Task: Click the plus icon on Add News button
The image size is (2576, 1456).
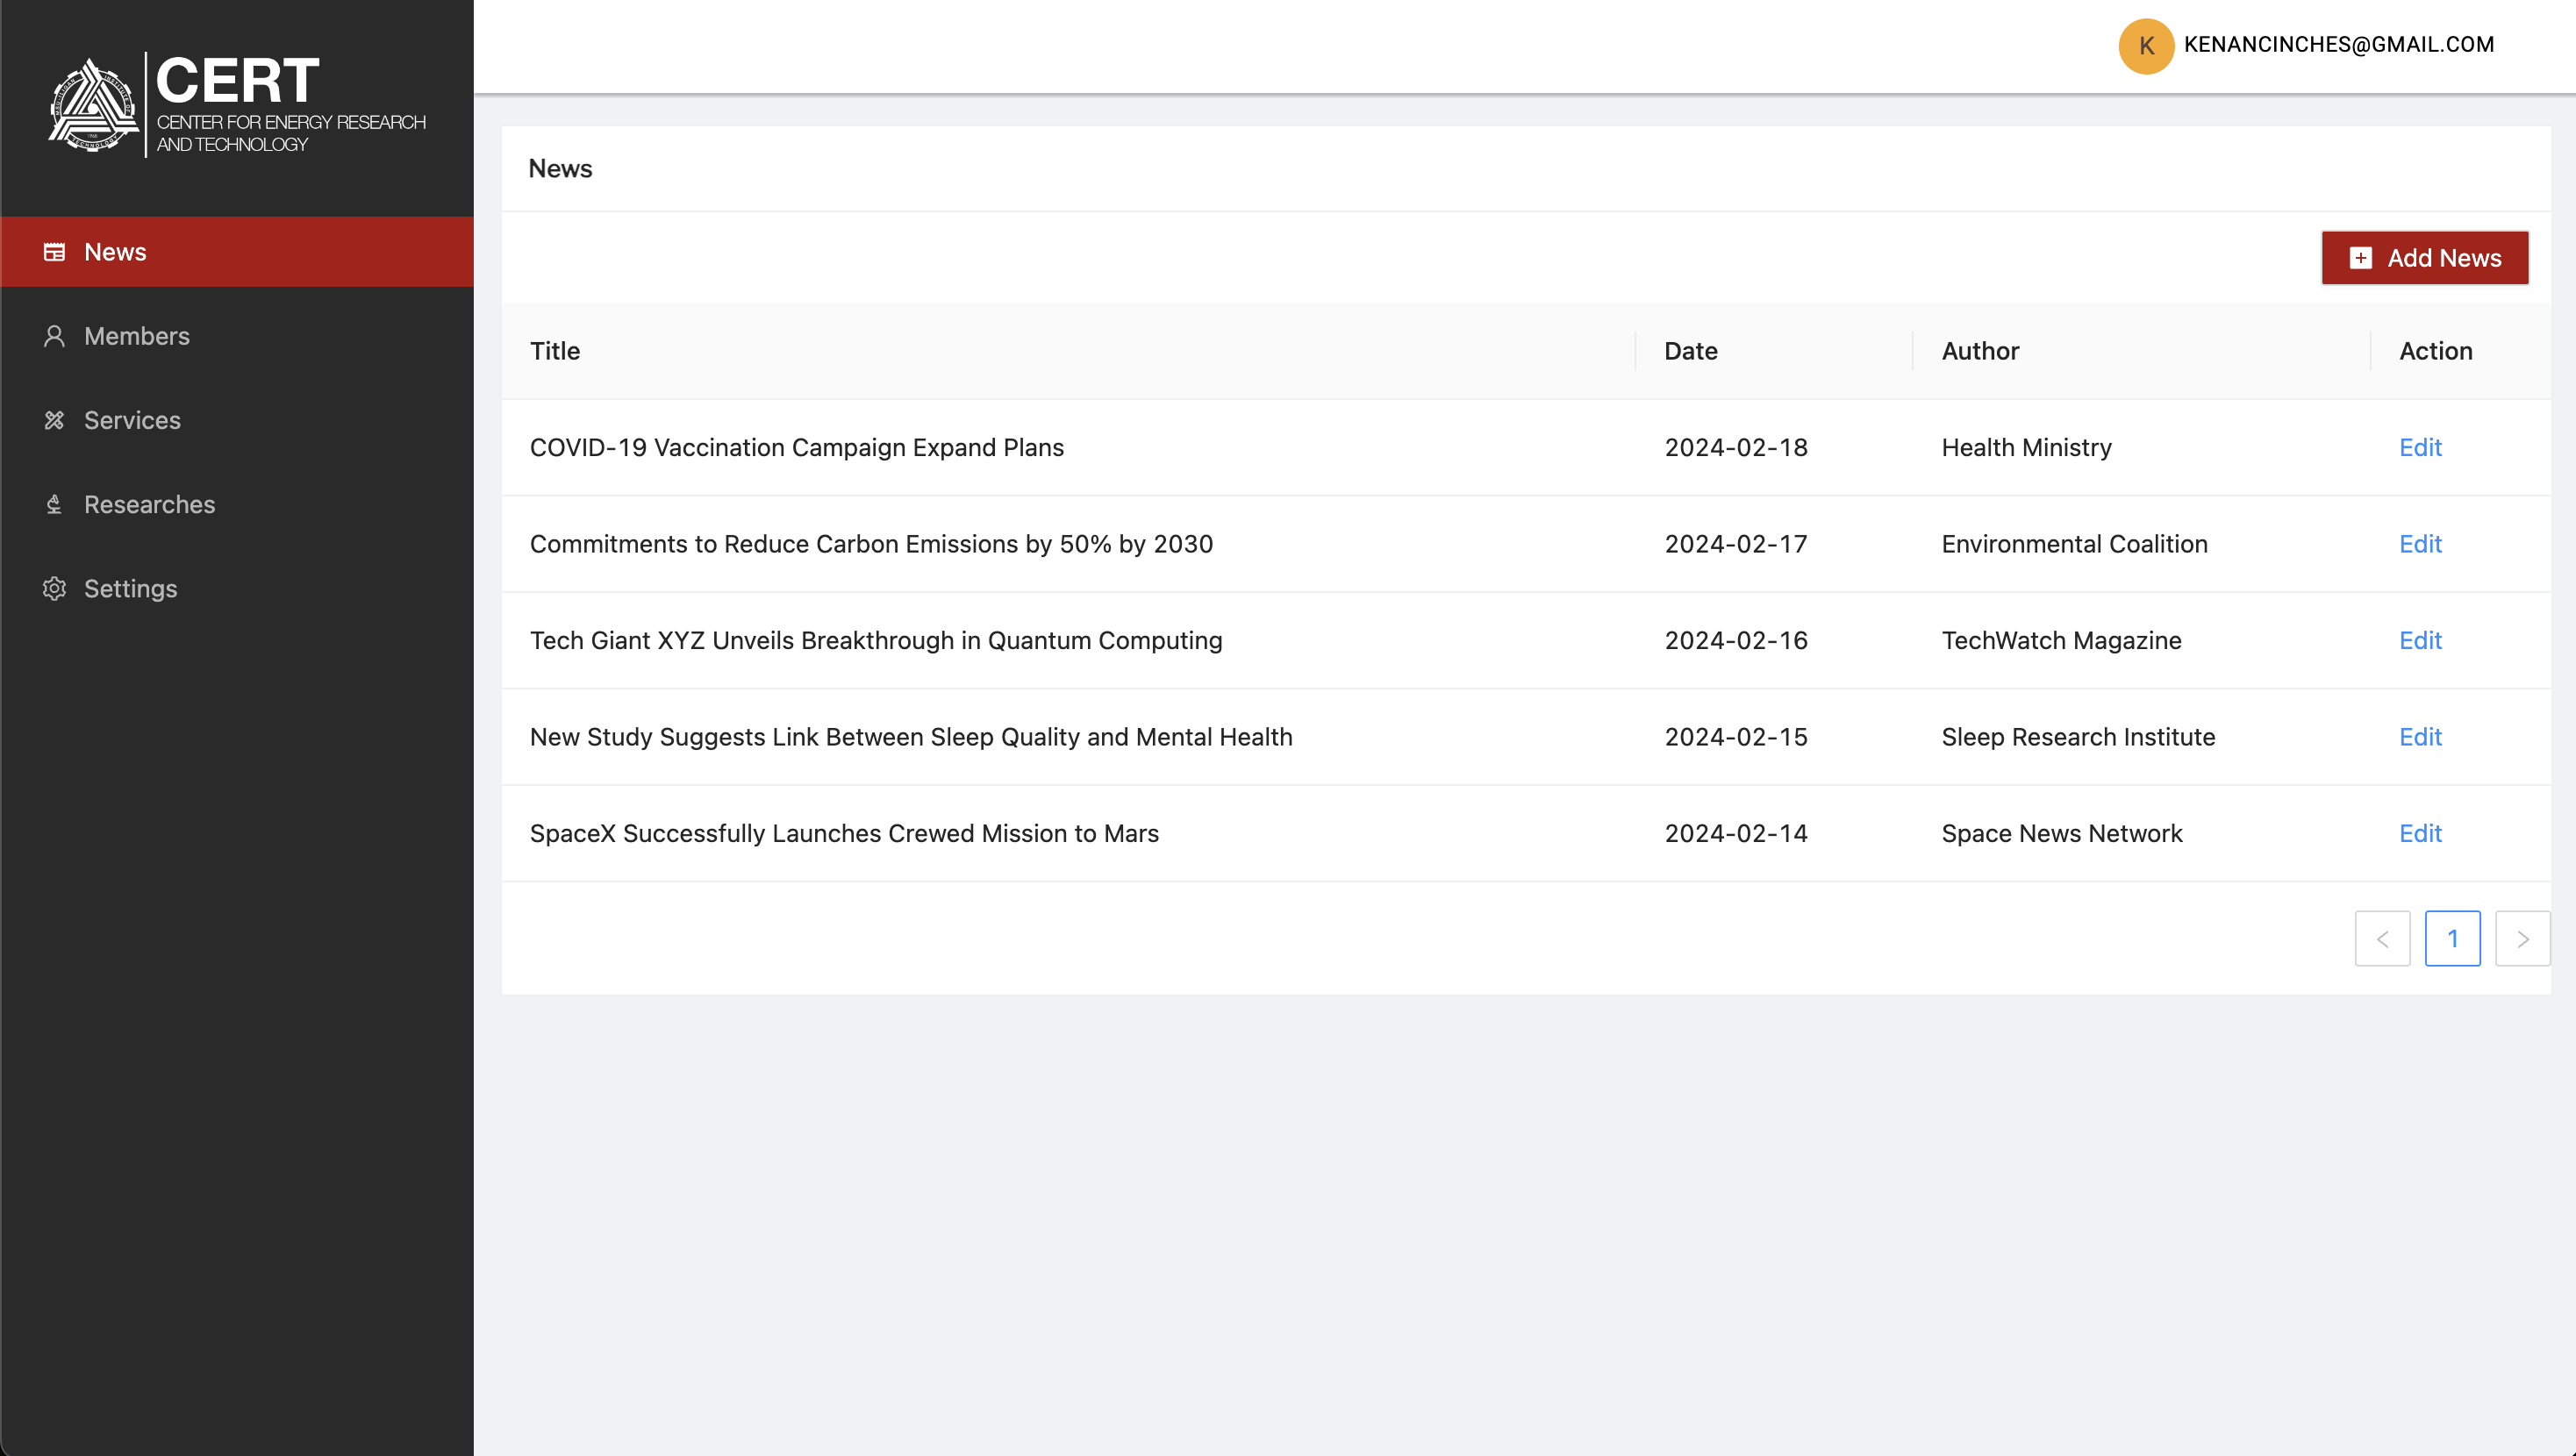Action: [x=2360, y=258]
